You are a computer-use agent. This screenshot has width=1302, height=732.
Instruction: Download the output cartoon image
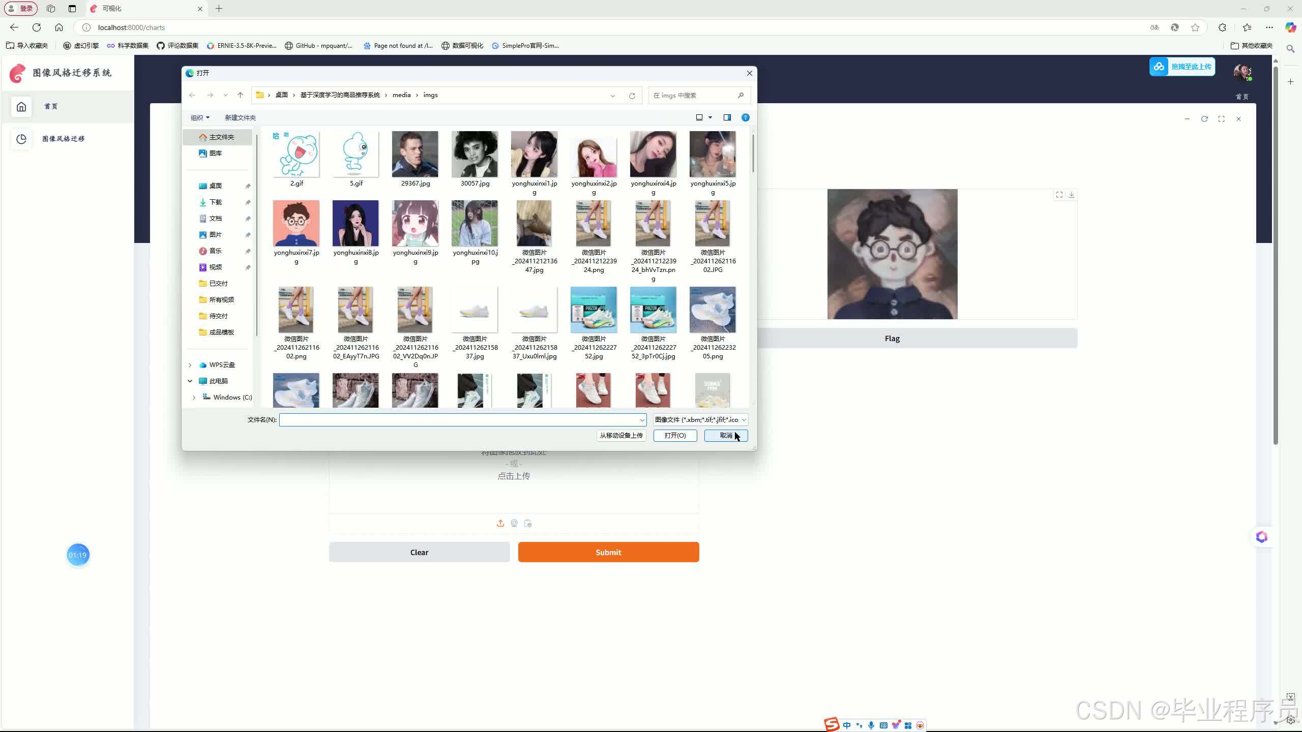pyautogui.click(x=1072, y=195)
